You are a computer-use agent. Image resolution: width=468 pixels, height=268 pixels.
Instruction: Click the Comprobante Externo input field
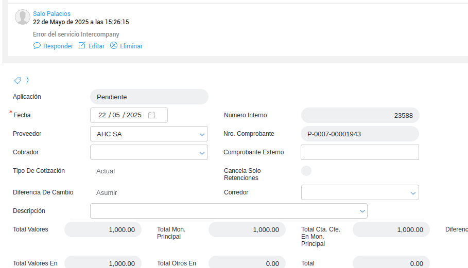[x=359, y=152]
